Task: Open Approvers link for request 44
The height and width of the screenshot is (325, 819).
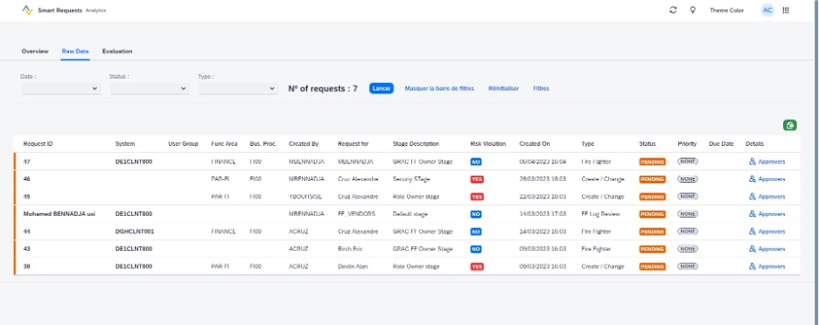Action: coord(772,232)
